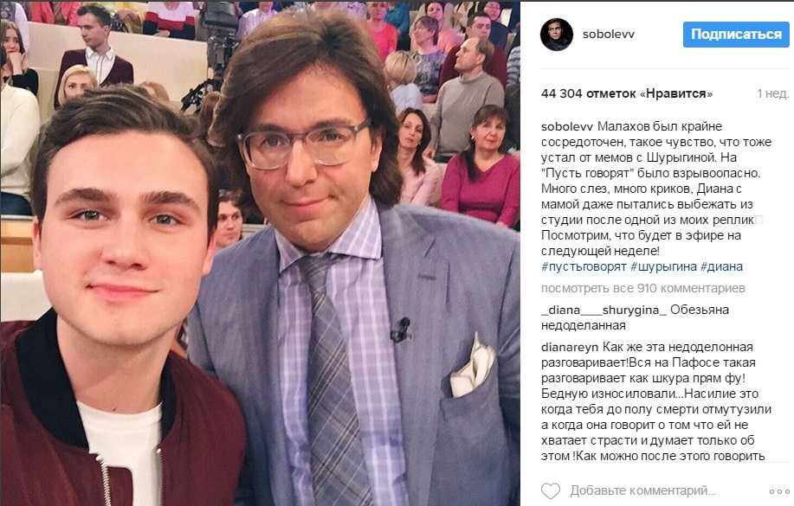The width and height of the screenshot is (794, 506).
Task: Open dianareyn commenter profile
Action: pyautogui.click(x=570, y=347)
